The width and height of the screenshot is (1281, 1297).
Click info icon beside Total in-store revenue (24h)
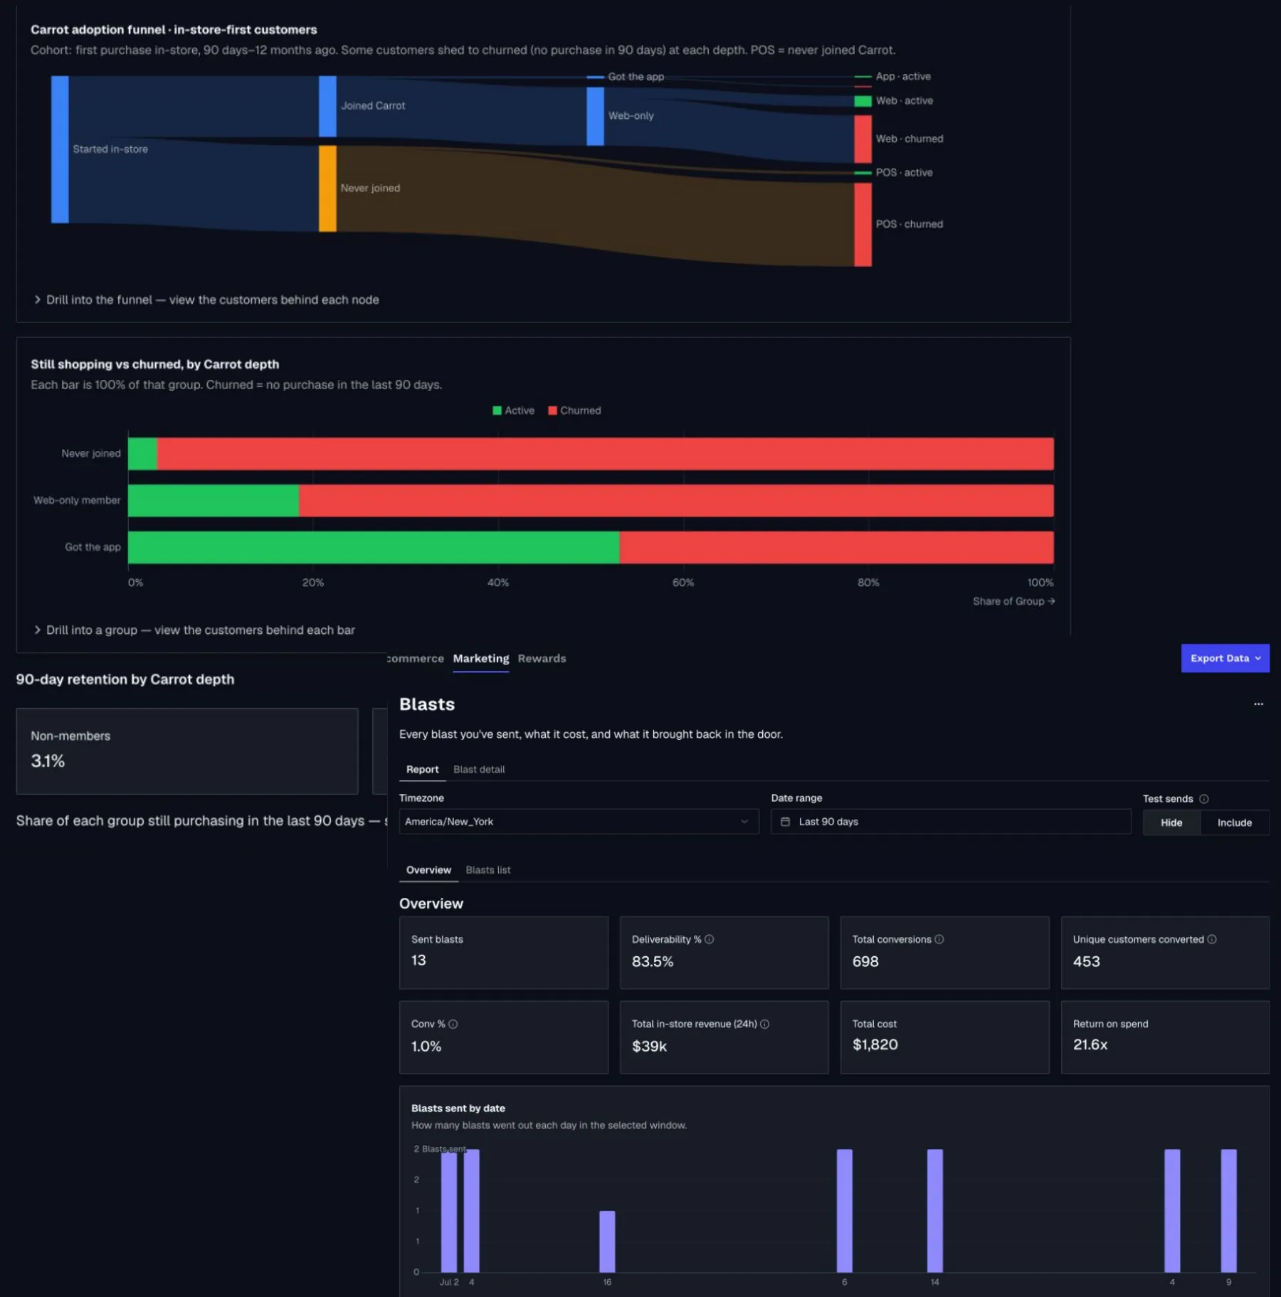764,1024
